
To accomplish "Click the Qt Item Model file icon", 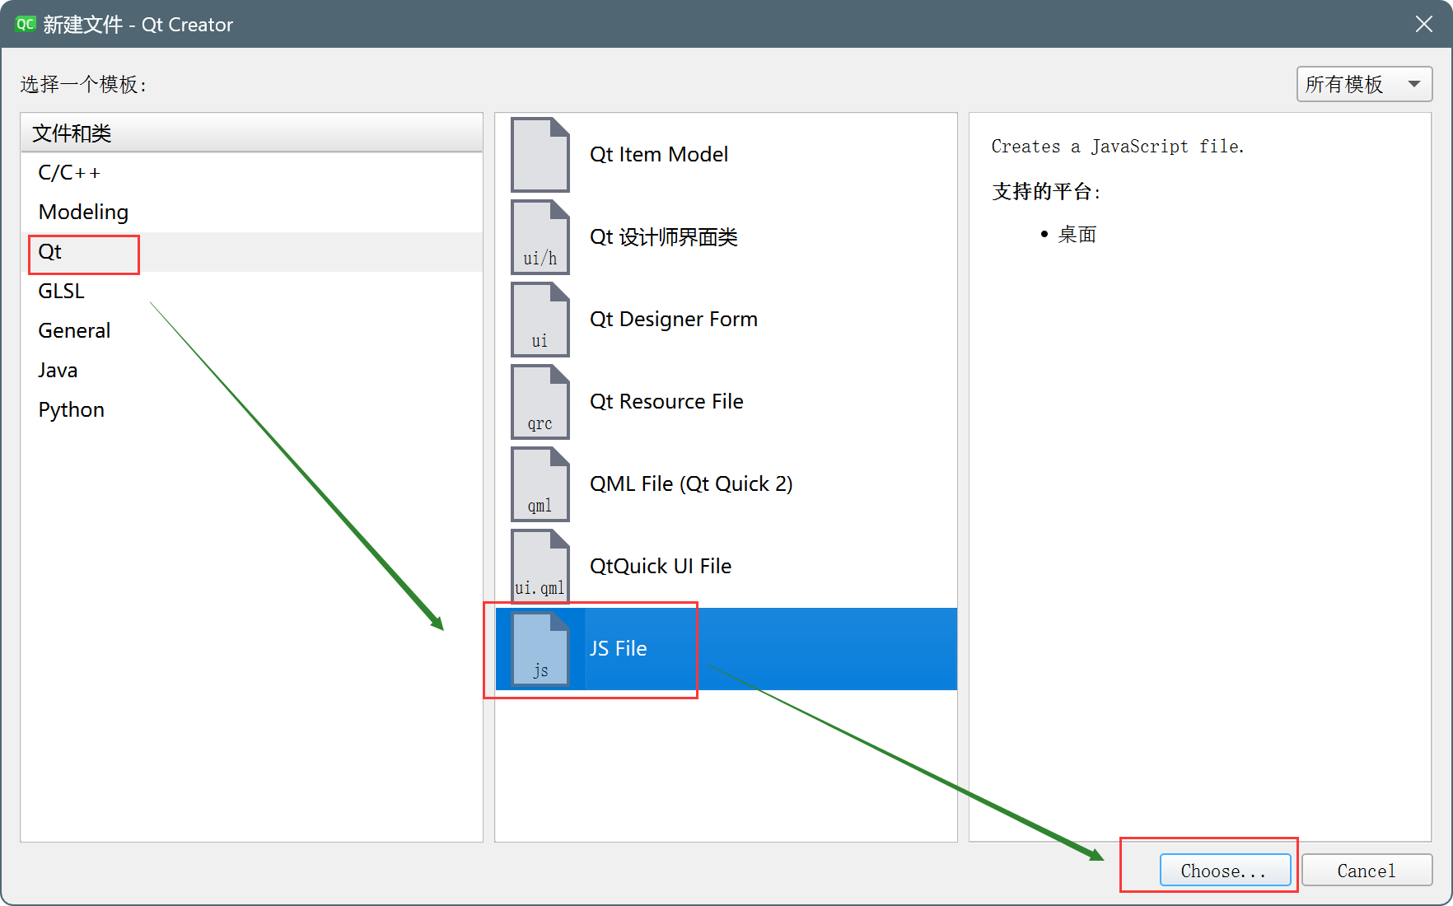I will (x=540, y=155).
